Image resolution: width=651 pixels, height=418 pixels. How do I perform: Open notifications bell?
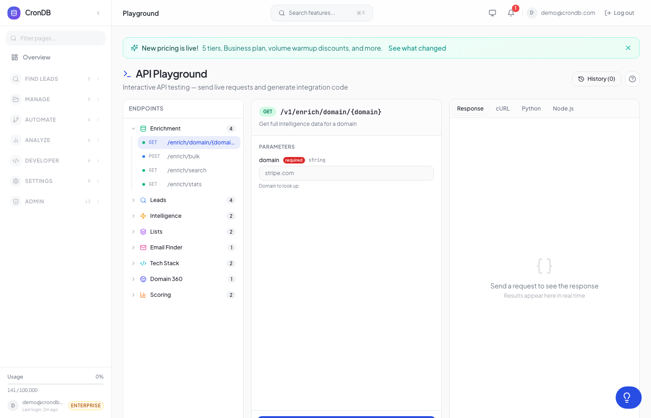click(511, 13)
